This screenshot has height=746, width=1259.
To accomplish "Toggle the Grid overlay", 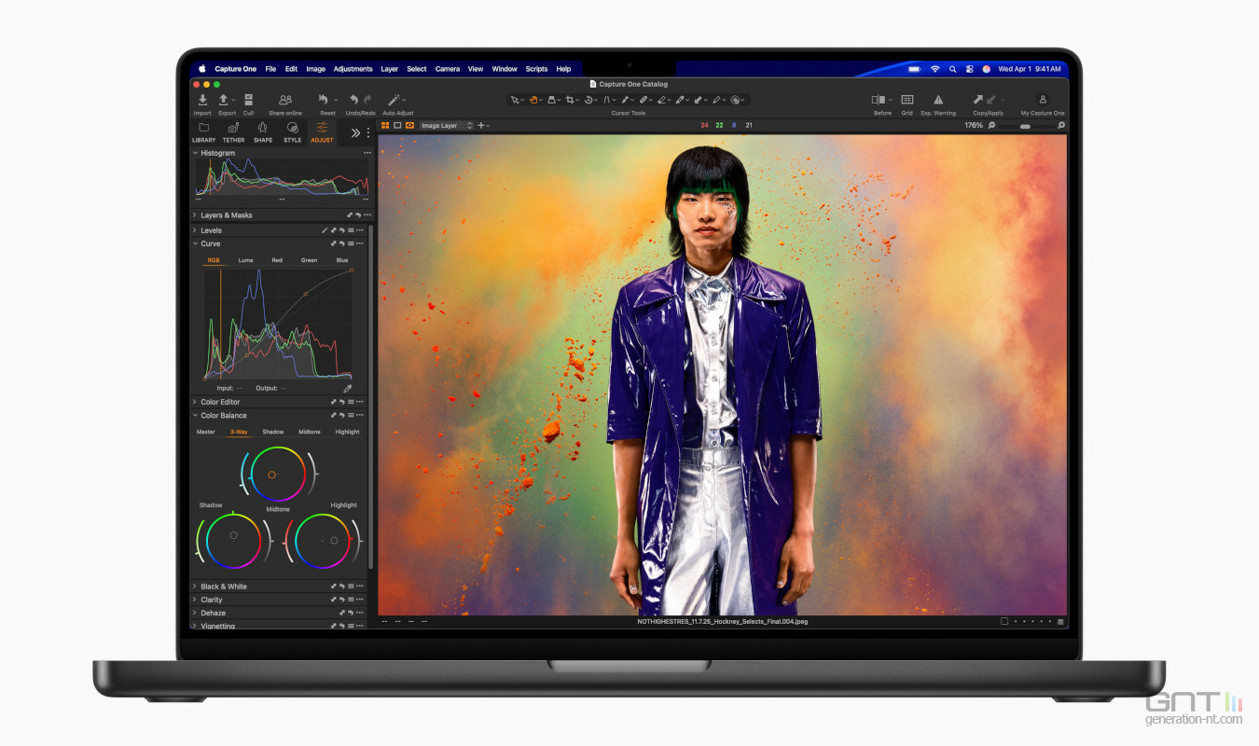I will tap(906, 100).
